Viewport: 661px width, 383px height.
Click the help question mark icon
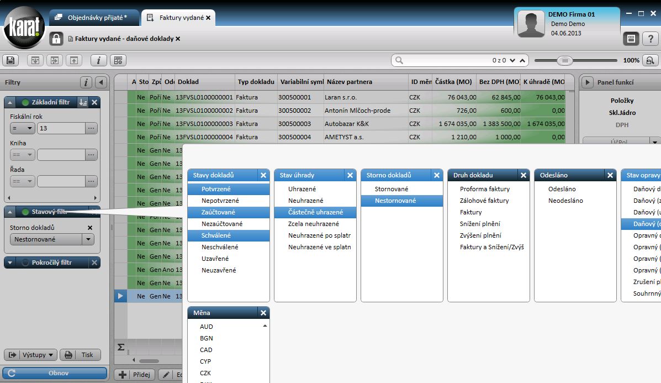(x=651, y=39)
